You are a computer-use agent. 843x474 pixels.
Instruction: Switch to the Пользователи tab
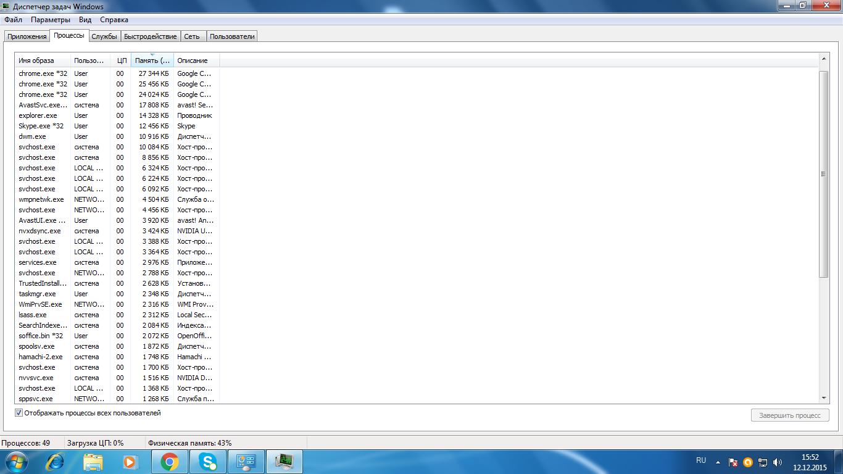point(232,36)
